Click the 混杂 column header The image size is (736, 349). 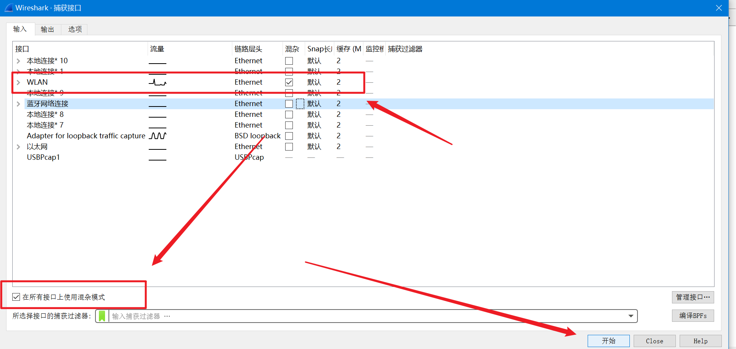[294, 49]
